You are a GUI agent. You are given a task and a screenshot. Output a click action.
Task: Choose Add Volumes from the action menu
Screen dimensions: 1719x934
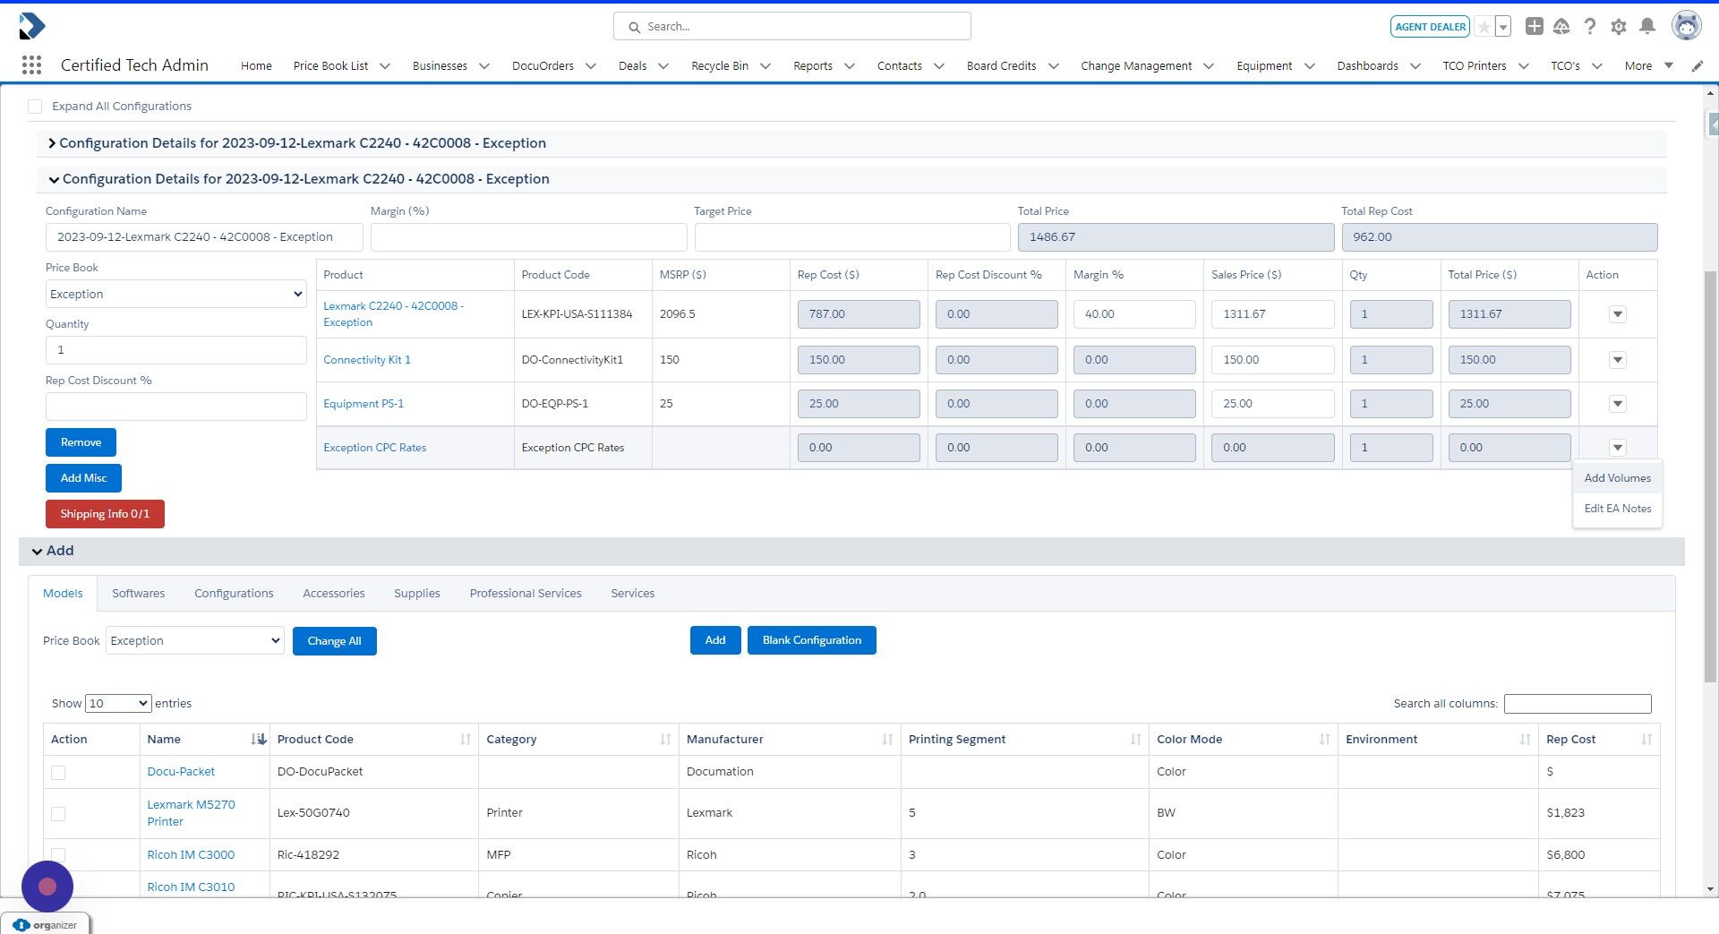click(x=1617, y=477)
